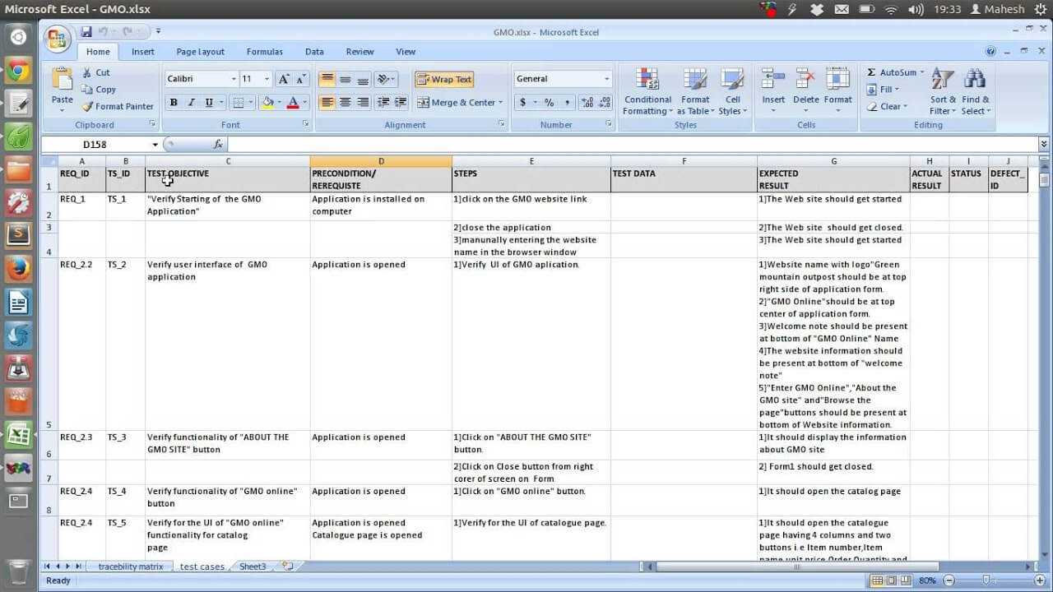Image resolution: width=1053 pixels, height=592 pixels.
Task: Open Firefox from the launcher
Action: pyautogui.click(x=18, y=268)
